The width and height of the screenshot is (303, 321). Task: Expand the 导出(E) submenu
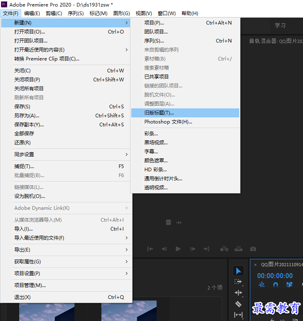(x=65, y=250)
